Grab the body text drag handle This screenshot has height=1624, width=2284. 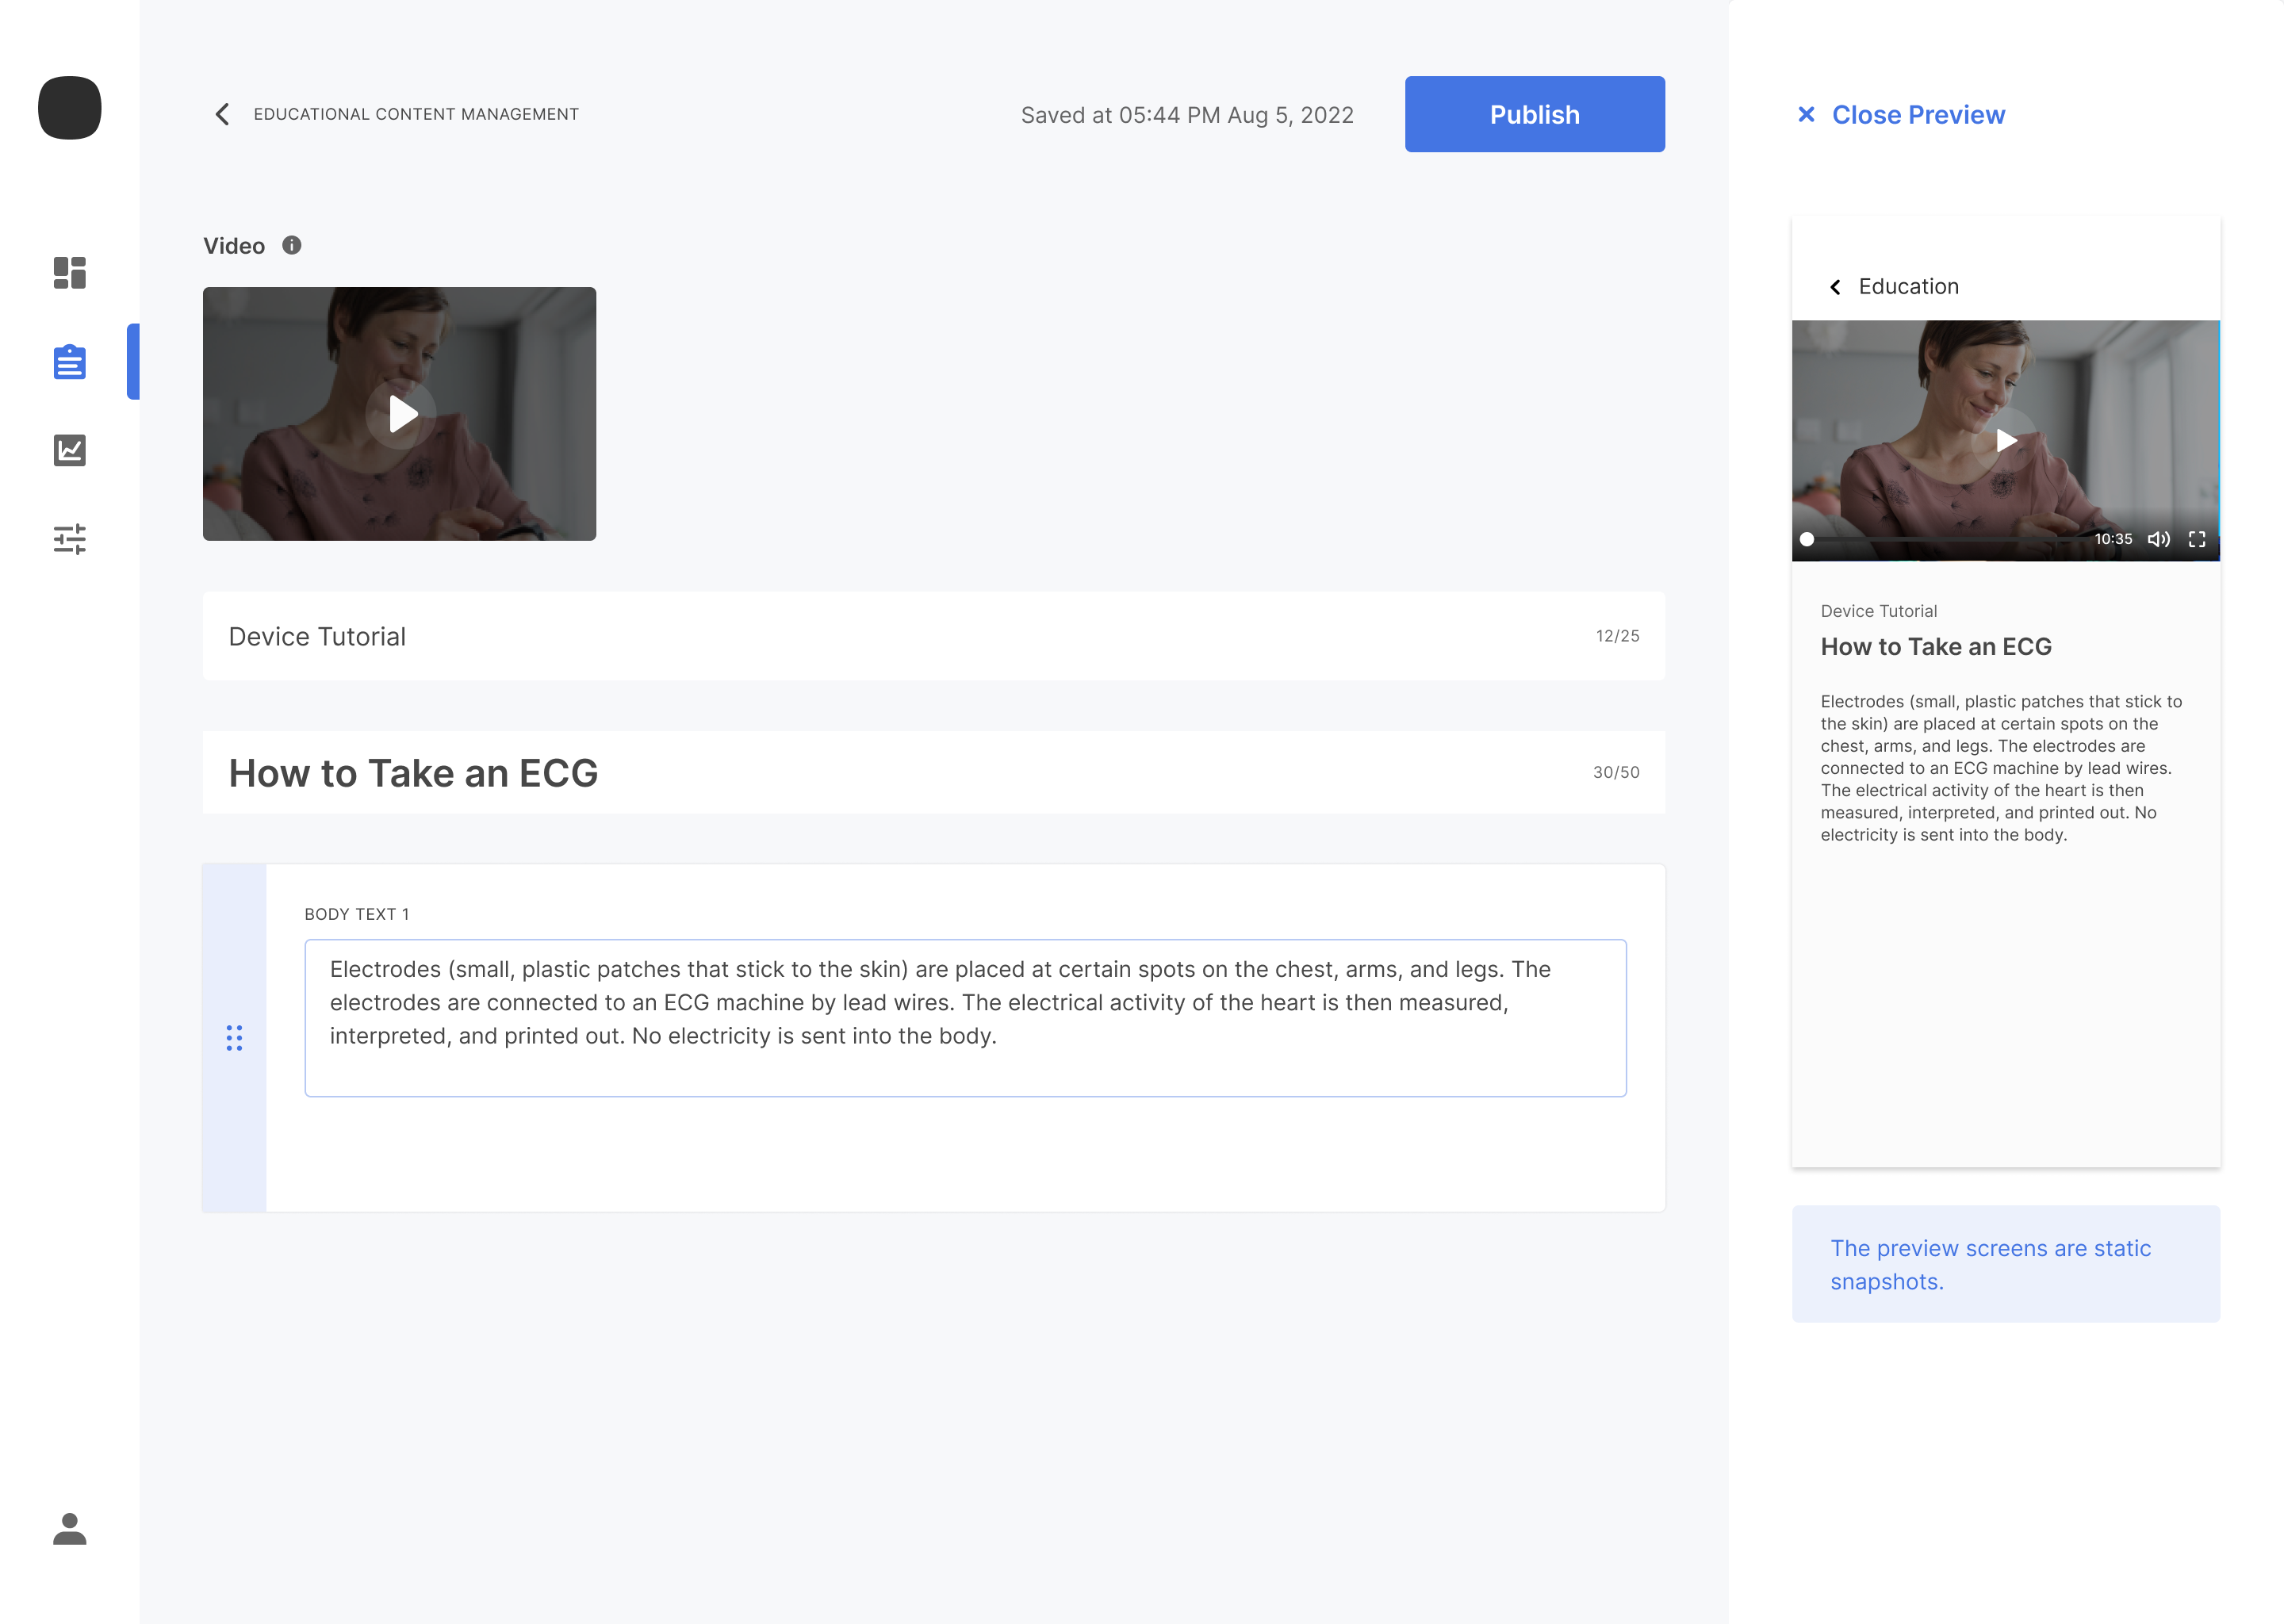tap(234, 1038)
